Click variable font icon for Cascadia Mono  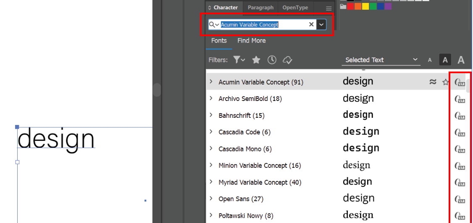point(460,149)
